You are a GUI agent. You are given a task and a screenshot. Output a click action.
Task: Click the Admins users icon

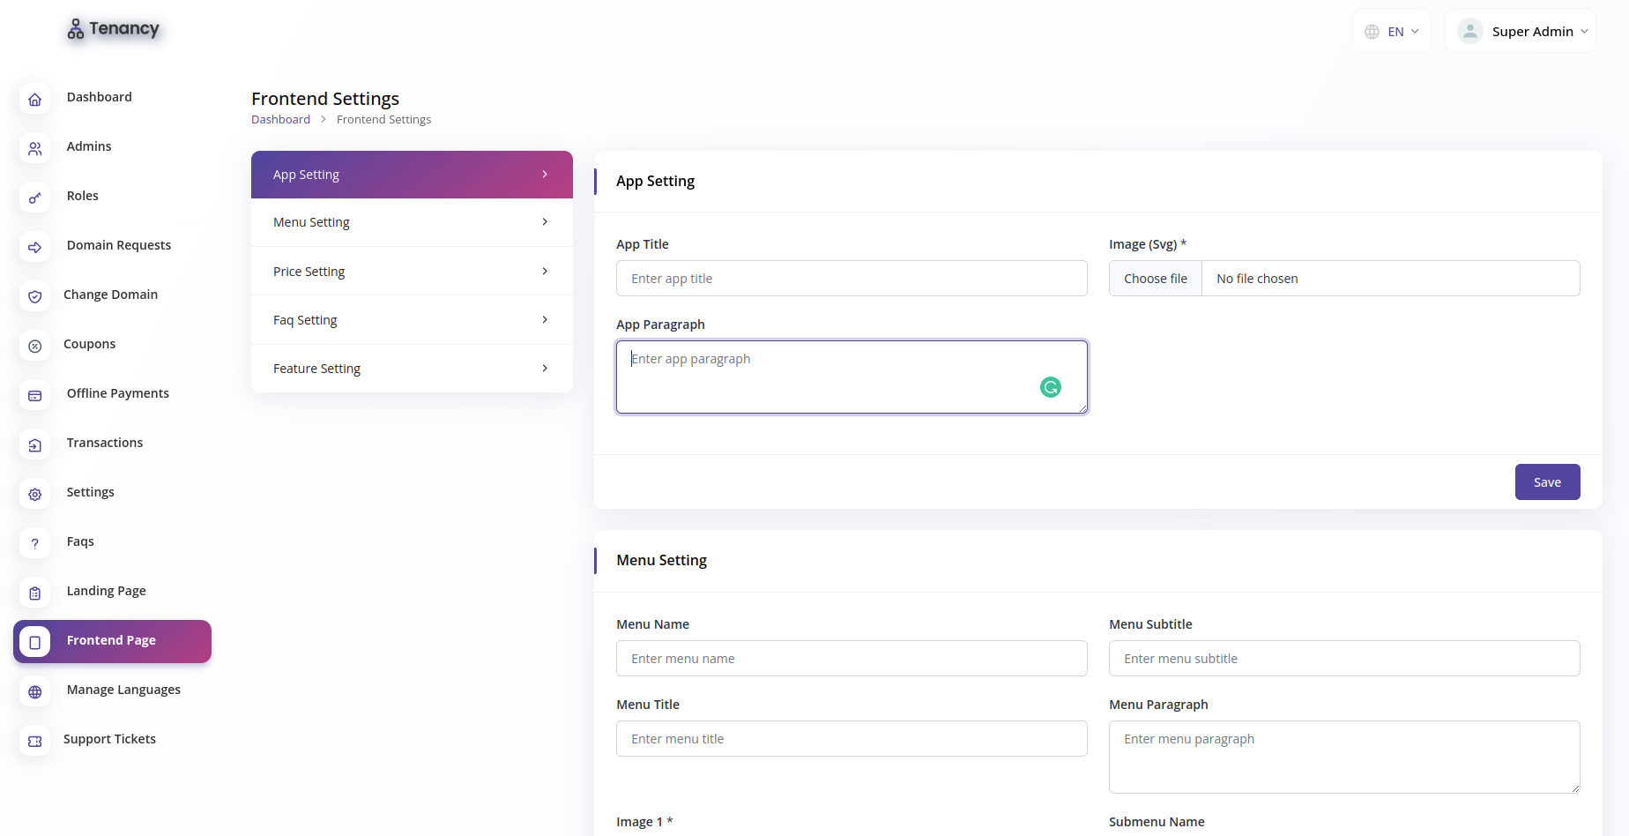click(34, 149)
